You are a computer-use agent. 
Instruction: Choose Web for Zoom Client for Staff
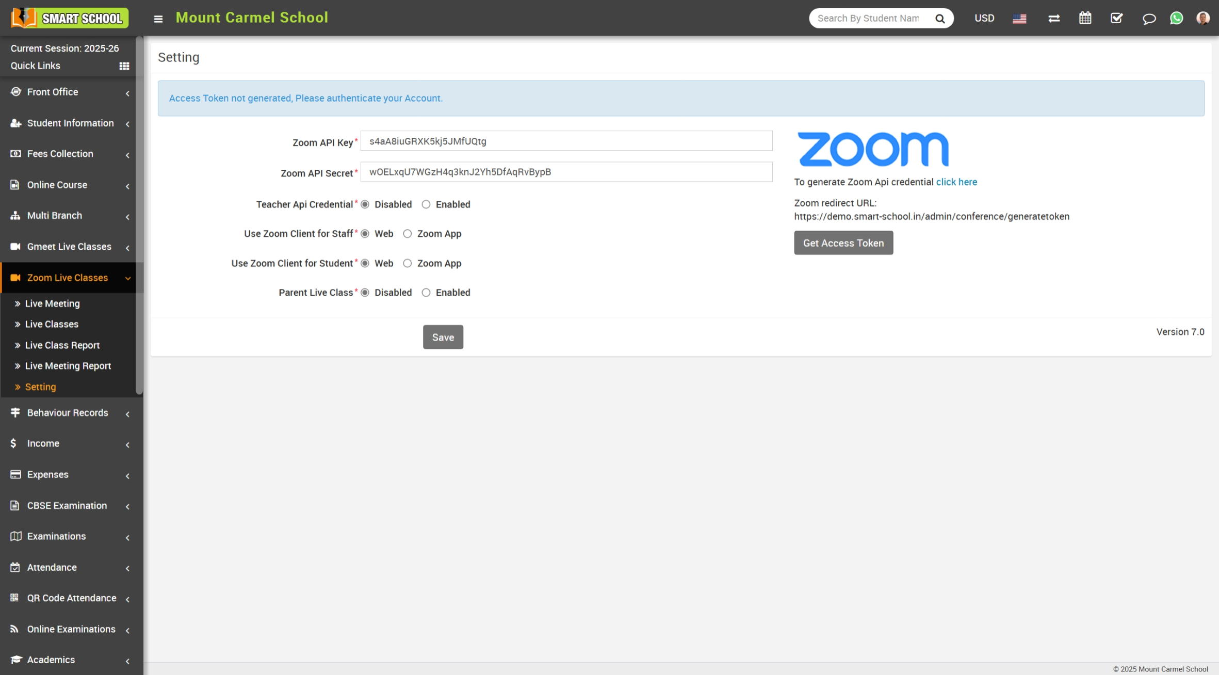coord(365,234)
